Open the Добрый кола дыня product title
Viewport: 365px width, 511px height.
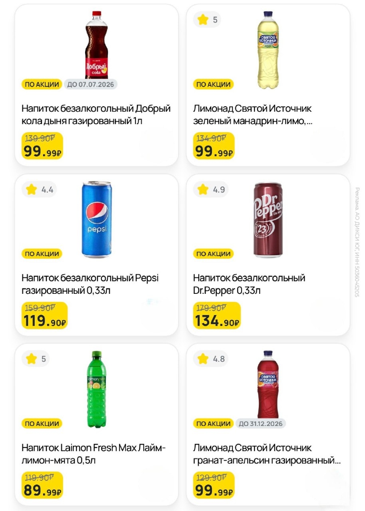(96, 115)
